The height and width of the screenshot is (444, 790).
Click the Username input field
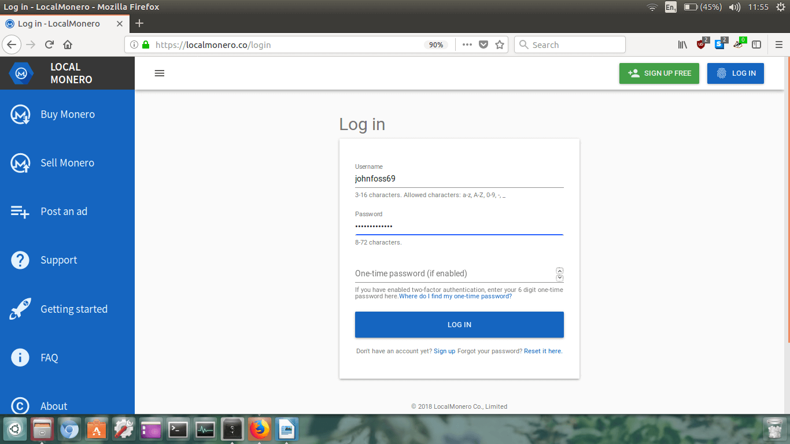point(459,179)
